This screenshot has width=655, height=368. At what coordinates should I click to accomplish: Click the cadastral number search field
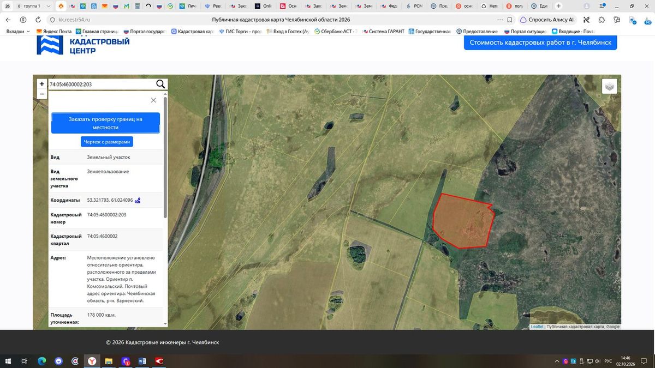point(102,84)
